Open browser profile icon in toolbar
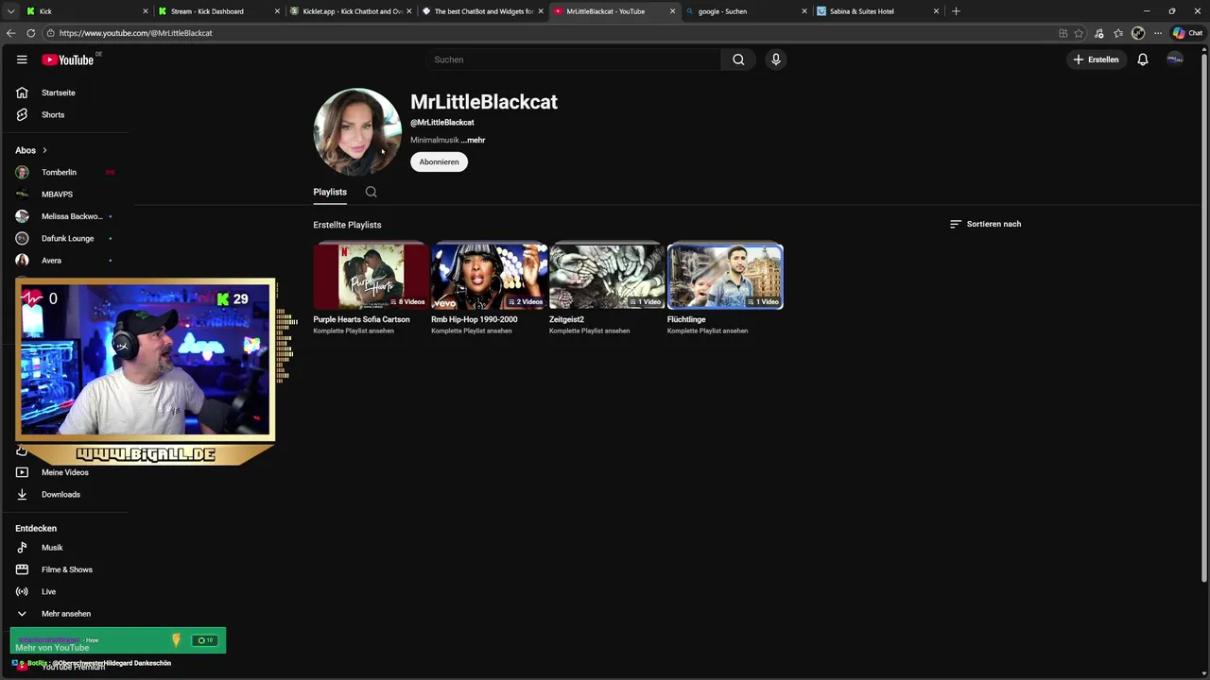This screenshot has height=680, width=1210. (1138, 33)
